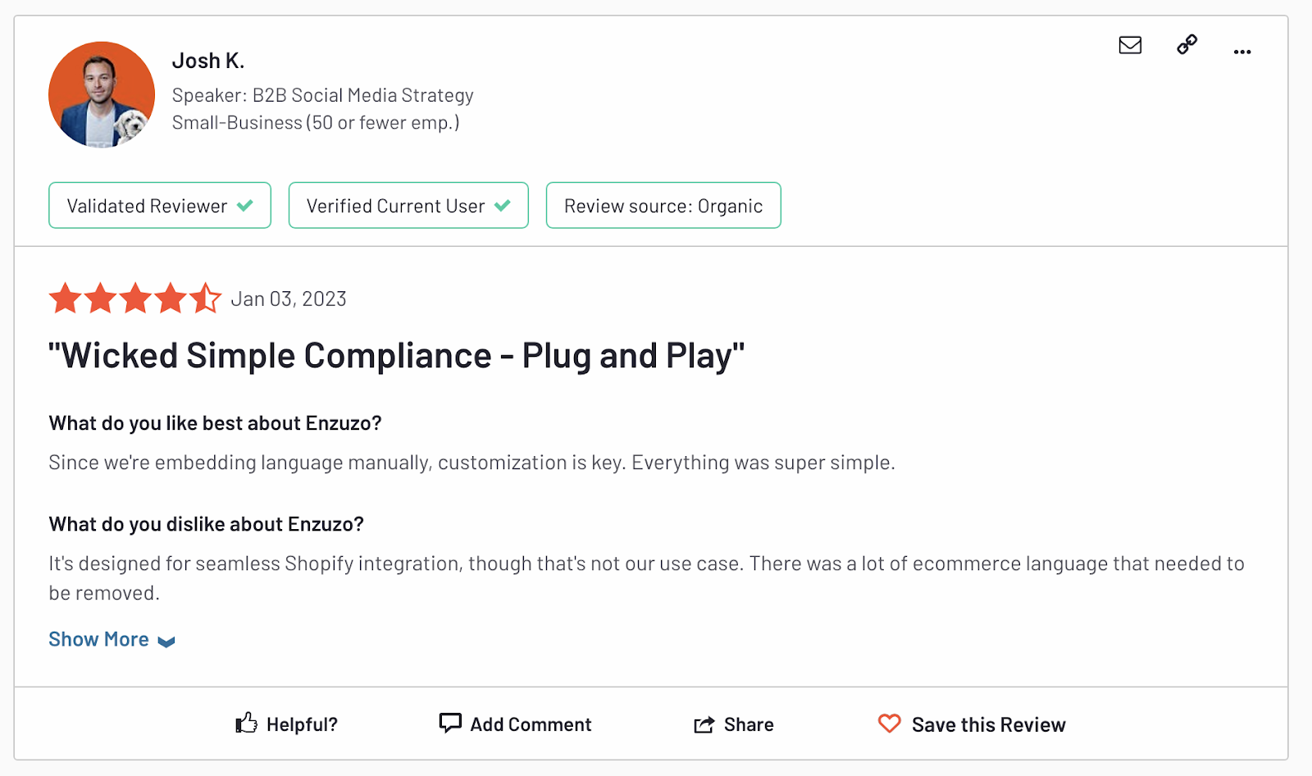Click the Review source: Organic badge
The height and width of the screenshot is (776, 1312).
(663, 206)
